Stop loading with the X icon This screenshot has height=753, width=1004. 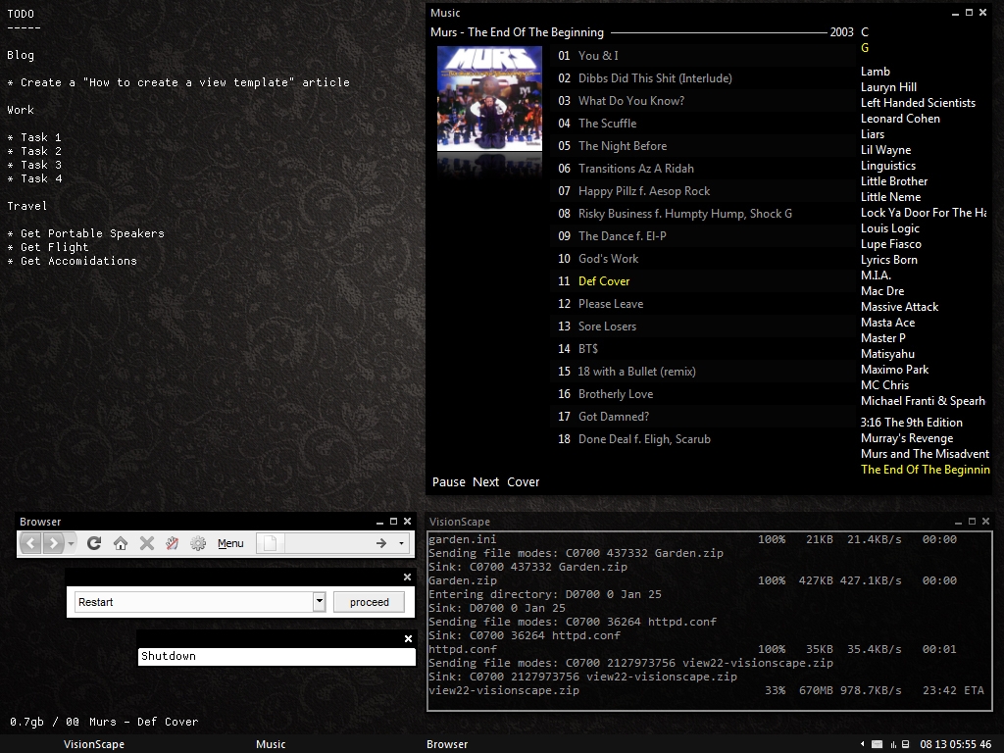click(147, 543)
